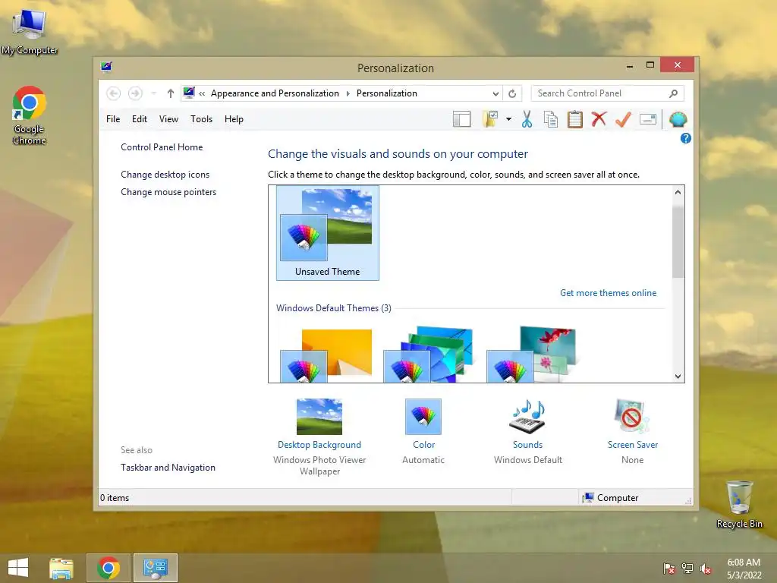Select the Flowers theme thumbnail

tap(532, 355)
